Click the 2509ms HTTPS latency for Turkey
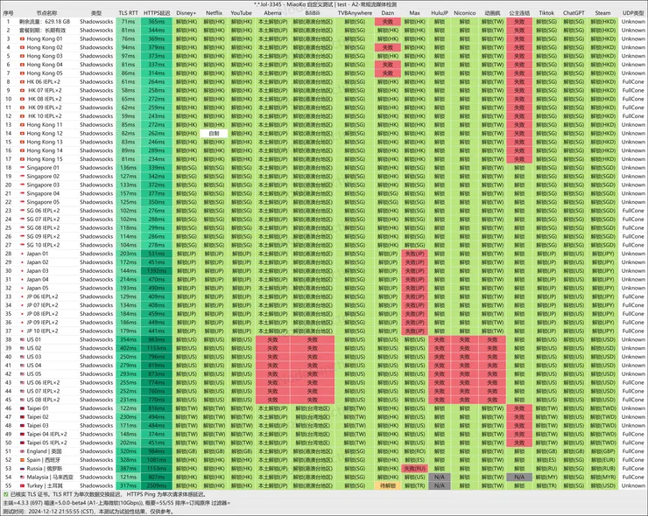This screenshot has width=648, height=516. 157,486
